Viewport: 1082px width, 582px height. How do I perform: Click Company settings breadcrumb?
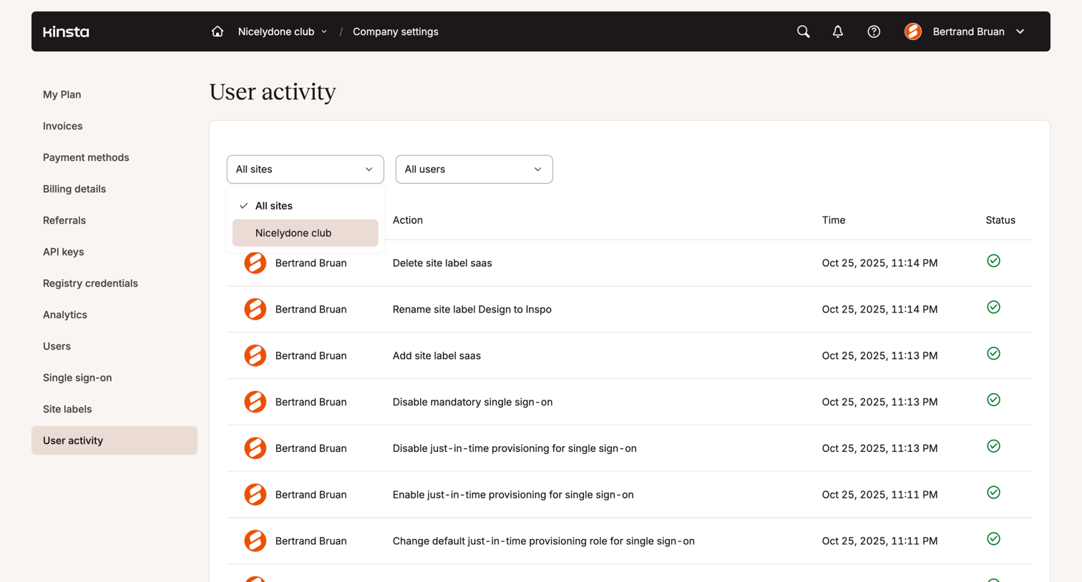[x=396, y=31]
